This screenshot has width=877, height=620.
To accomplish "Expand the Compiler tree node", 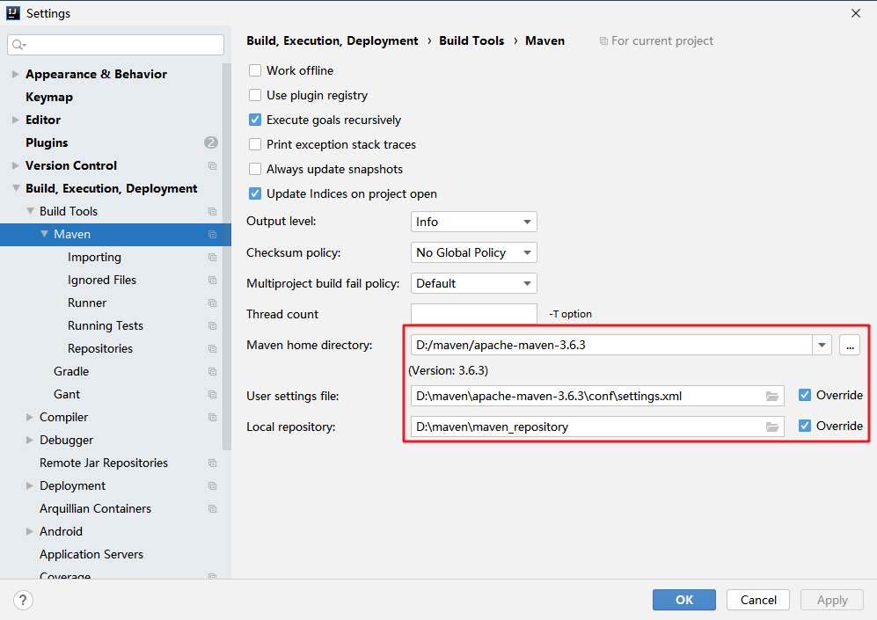I will click(x=28, y=417).
